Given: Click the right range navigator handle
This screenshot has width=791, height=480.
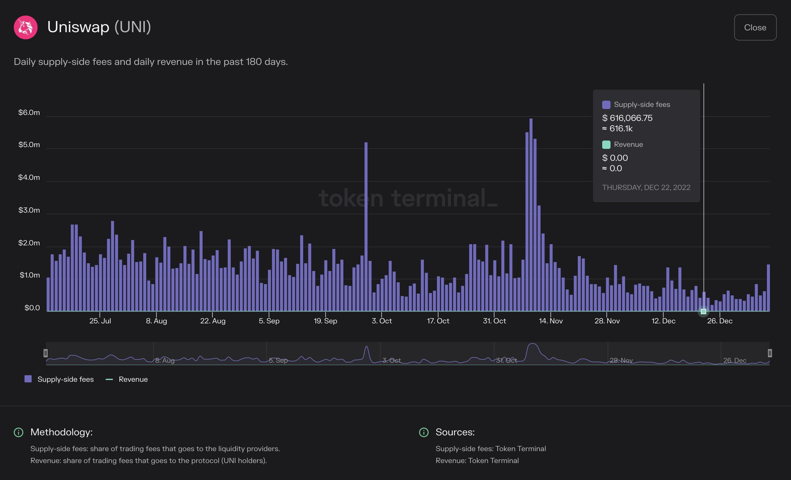Looking at the screenshot, I should 770,353.
